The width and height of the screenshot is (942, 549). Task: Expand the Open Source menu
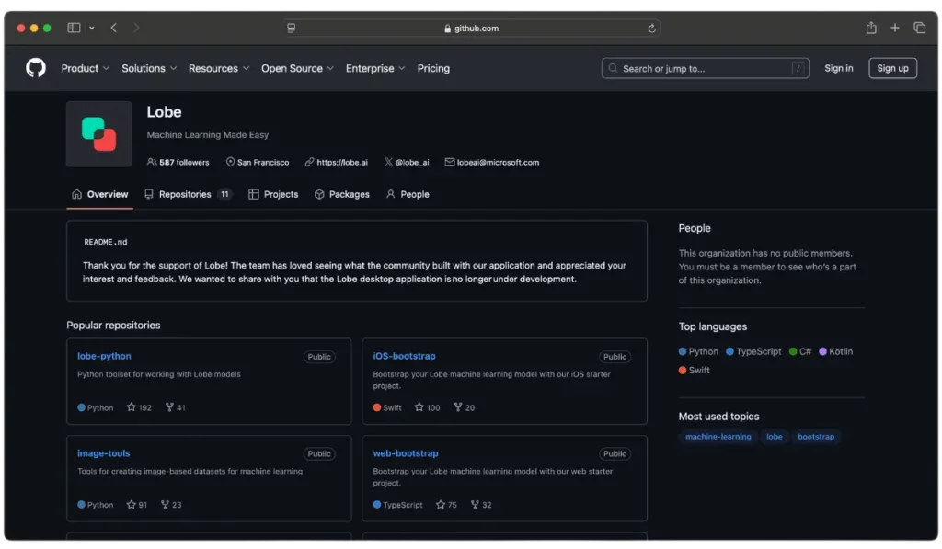point(297,68)
